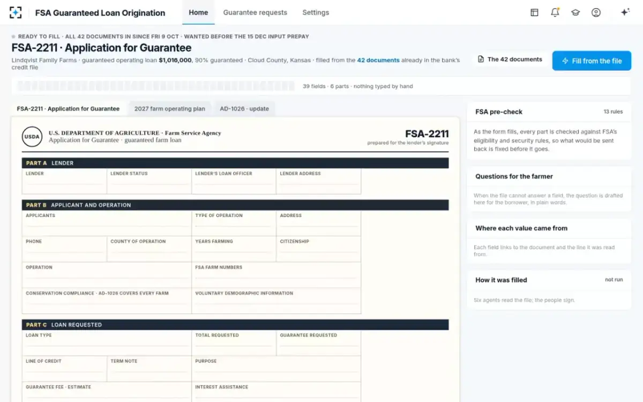This screenshot has height=402, width=643.
Task: Click the Voluntary Demographic Information field
Action: [276, 301]
